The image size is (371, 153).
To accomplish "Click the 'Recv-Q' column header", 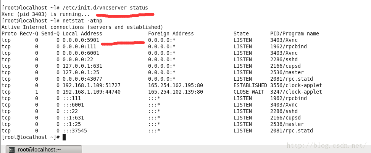I will pyautogui.click(x=29, y=33).
